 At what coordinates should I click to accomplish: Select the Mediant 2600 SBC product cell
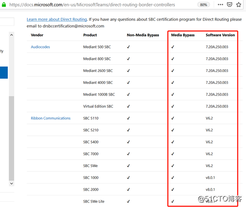pos(98,71)
